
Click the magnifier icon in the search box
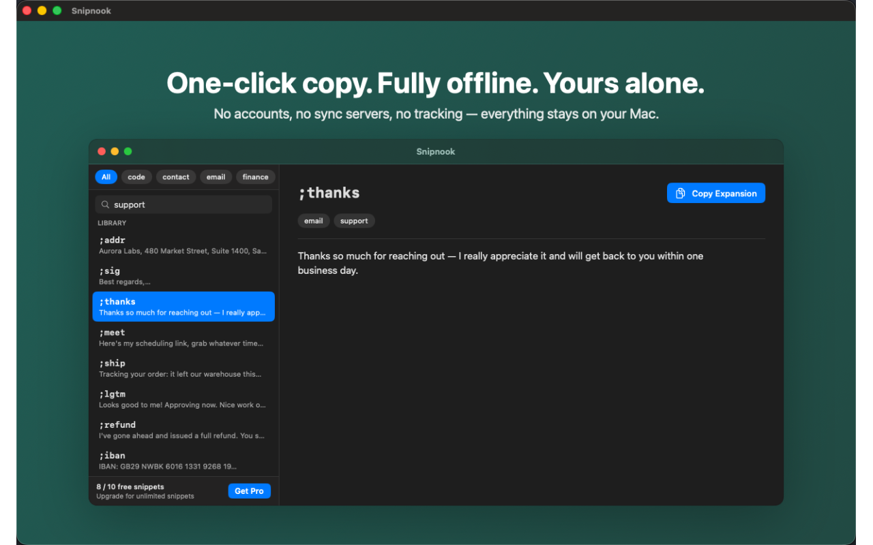[105, 204]
